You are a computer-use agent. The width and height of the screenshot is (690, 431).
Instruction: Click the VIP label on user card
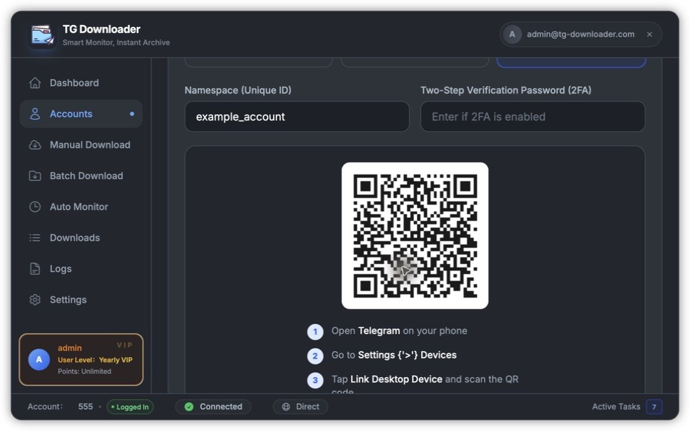[125, 345]
